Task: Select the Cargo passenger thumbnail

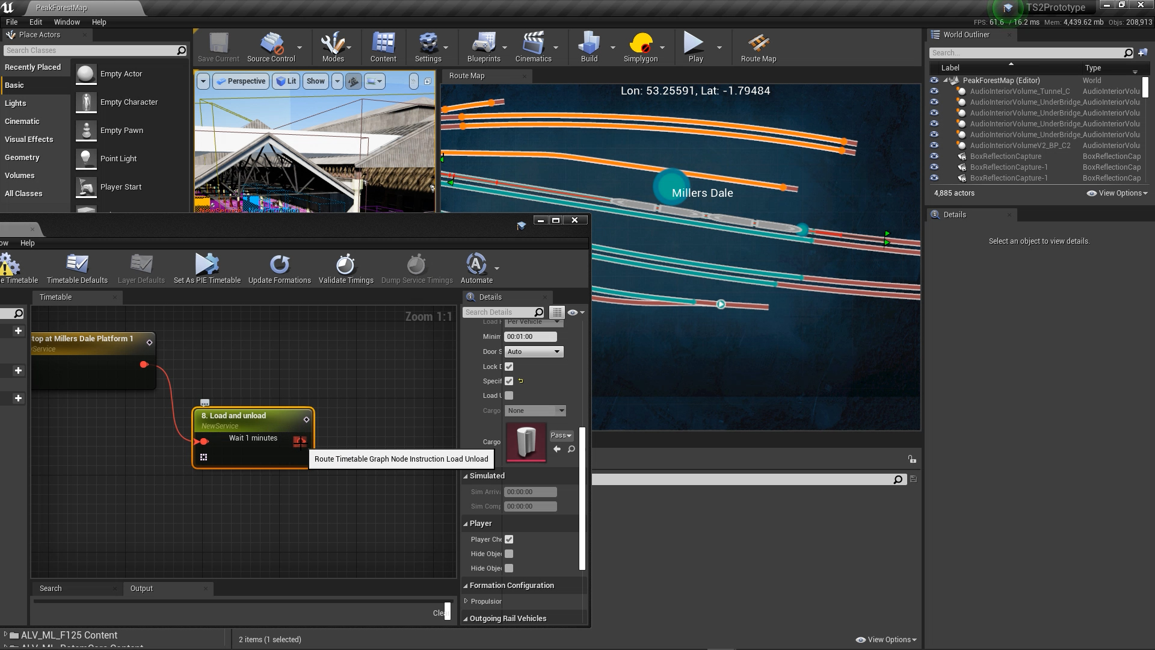Action: pyautogui.click(x=526, y=444)
